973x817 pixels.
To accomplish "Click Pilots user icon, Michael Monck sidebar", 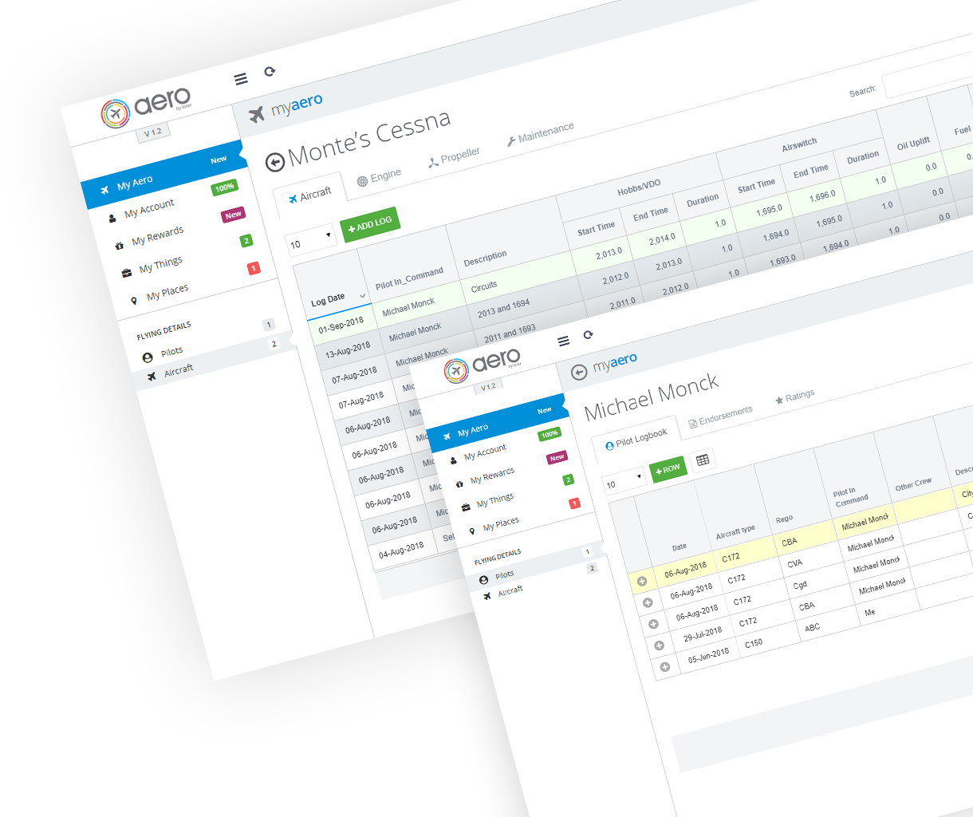I will click(483, 580).
